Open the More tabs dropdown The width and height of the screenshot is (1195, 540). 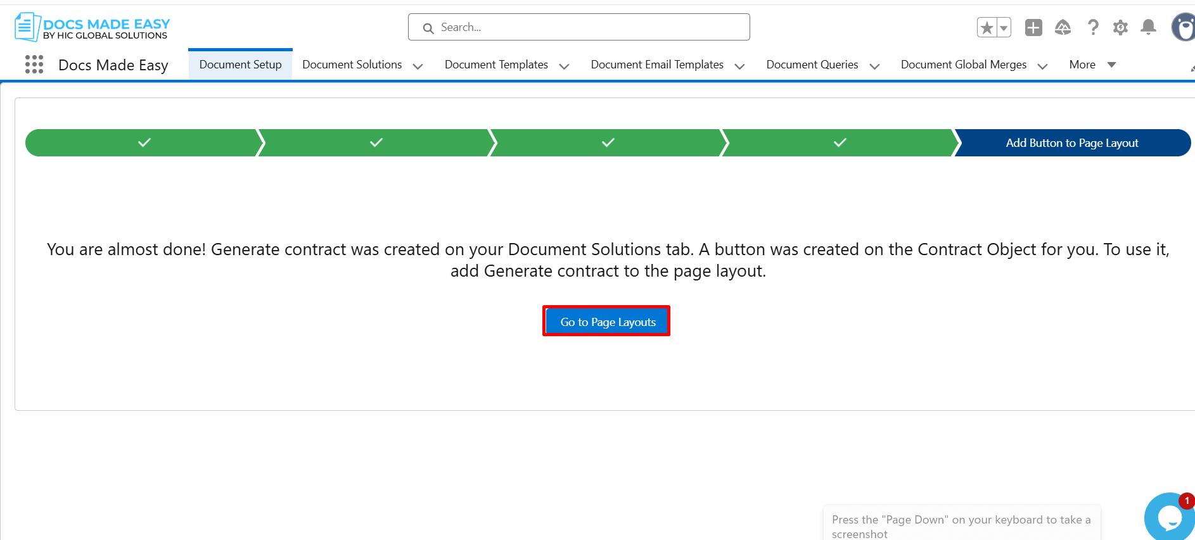1092,65
